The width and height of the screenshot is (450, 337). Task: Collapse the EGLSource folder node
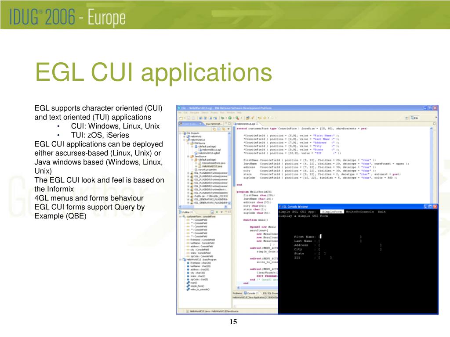[188, 143]
